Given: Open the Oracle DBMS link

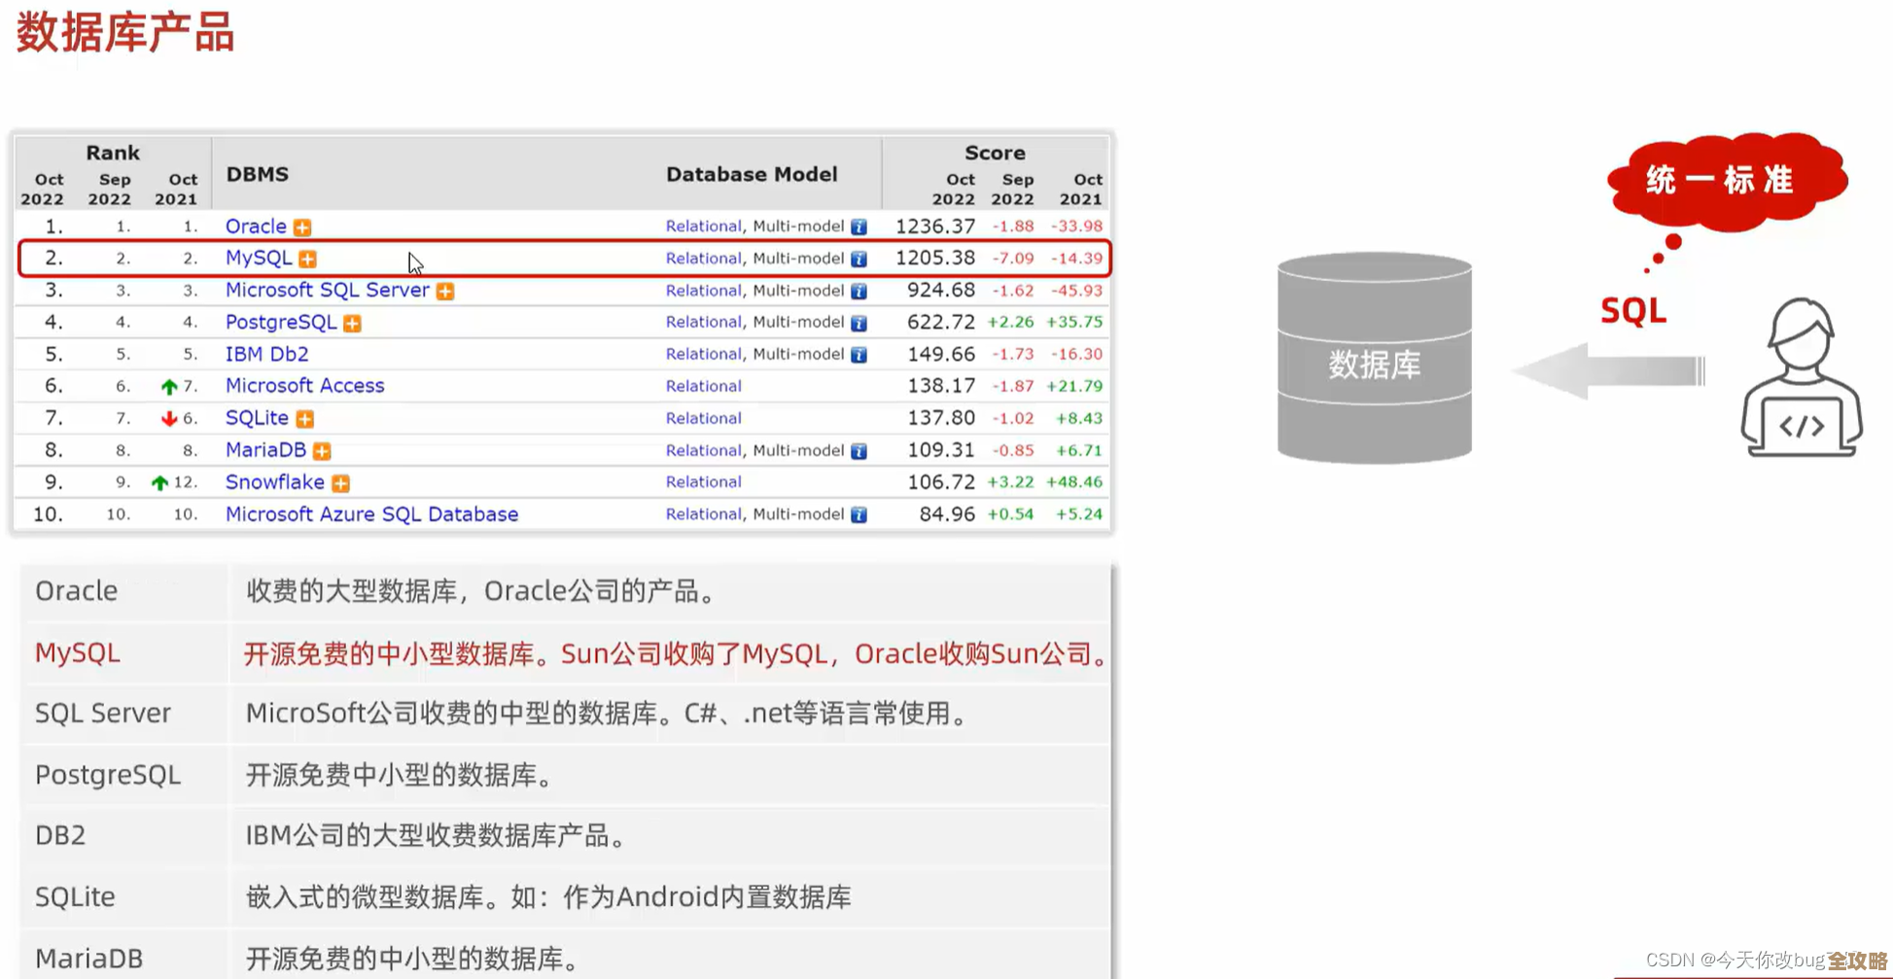Looking at the screenshot, I should tap(256, 226).
